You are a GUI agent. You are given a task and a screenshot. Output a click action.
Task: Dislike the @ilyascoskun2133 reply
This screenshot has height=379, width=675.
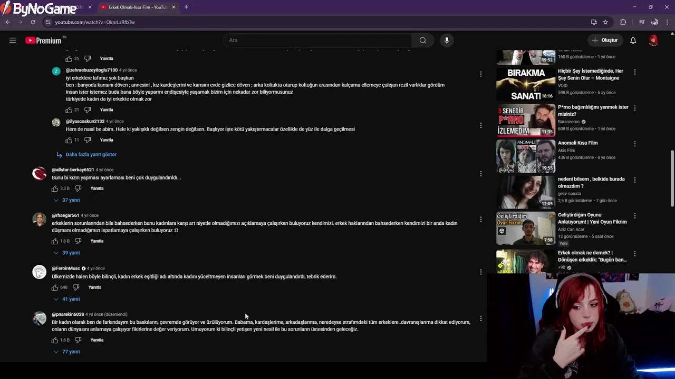point(88,140)
